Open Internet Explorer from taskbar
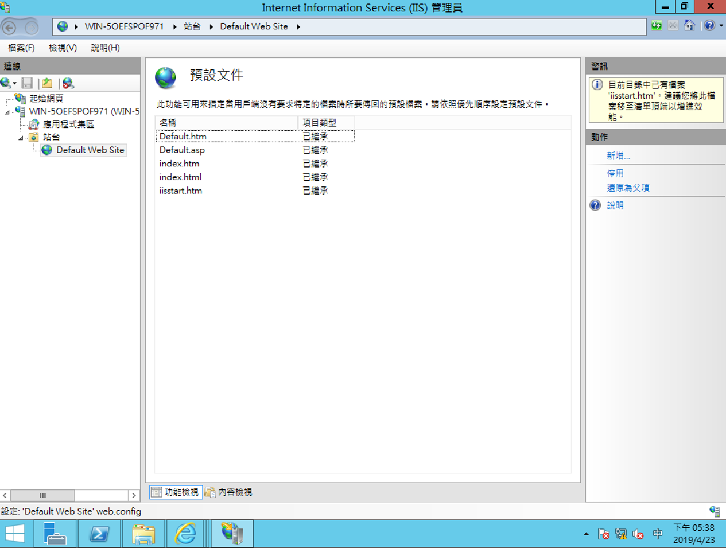This screenshot has width=726, height=548. click(185, 534)
